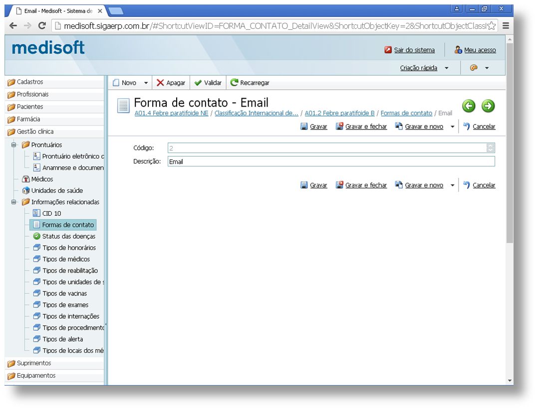The height and width of the screenshot is (410, 538).
Task: Select Tipos de vacinas tree item
Action: point(60,293)
